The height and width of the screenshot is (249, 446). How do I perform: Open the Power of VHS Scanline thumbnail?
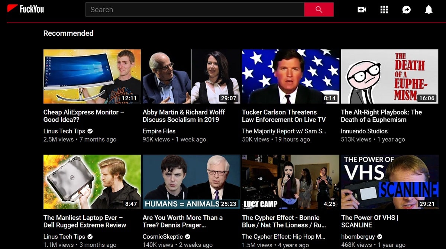(x=390, y=182)
